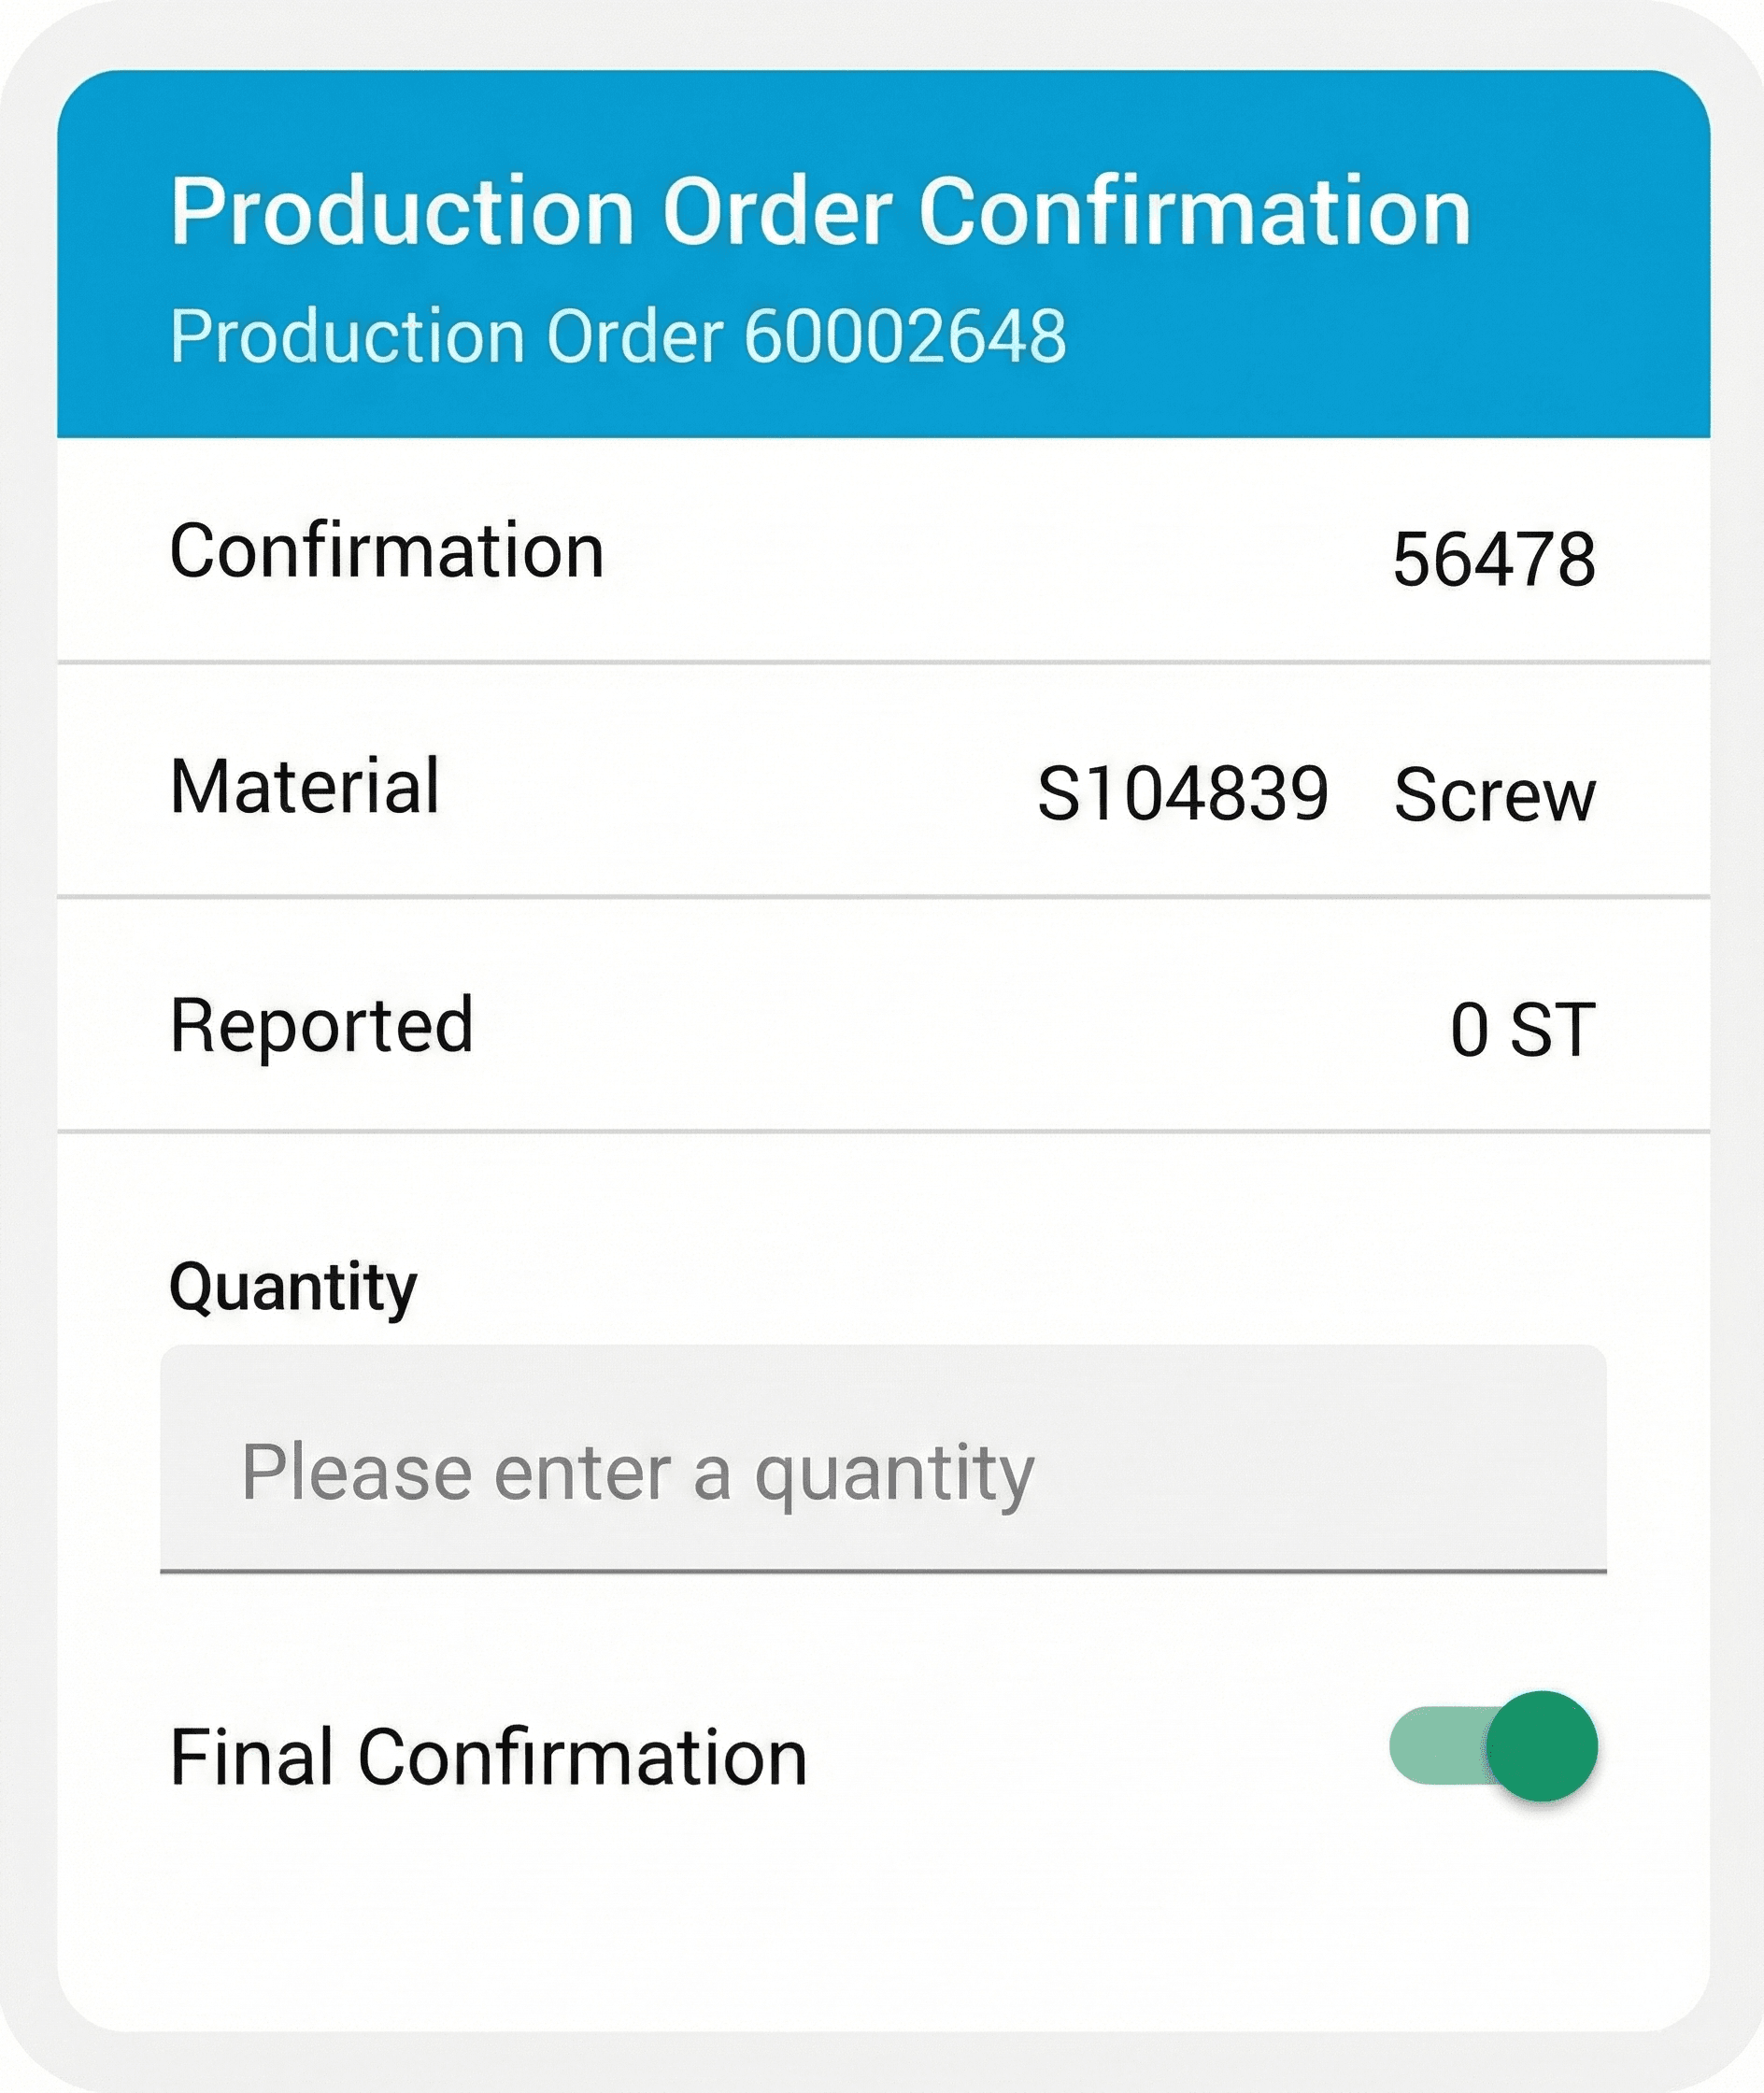Turn off the Final Confirmation switch

pyautogui.click(x=1492, y=1746)
